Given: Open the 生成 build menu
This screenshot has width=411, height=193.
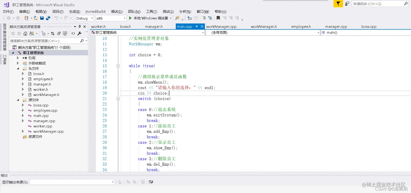Looking at the screenshot, I should point(74,11).
